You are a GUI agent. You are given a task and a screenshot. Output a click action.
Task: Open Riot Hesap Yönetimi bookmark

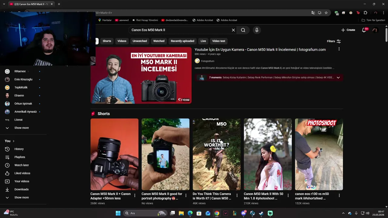145,20
